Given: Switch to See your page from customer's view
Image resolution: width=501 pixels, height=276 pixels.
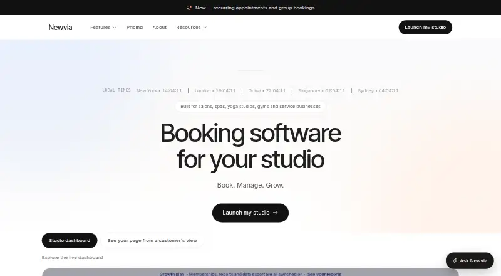Looking at the screenshot, I should (152, 240).
